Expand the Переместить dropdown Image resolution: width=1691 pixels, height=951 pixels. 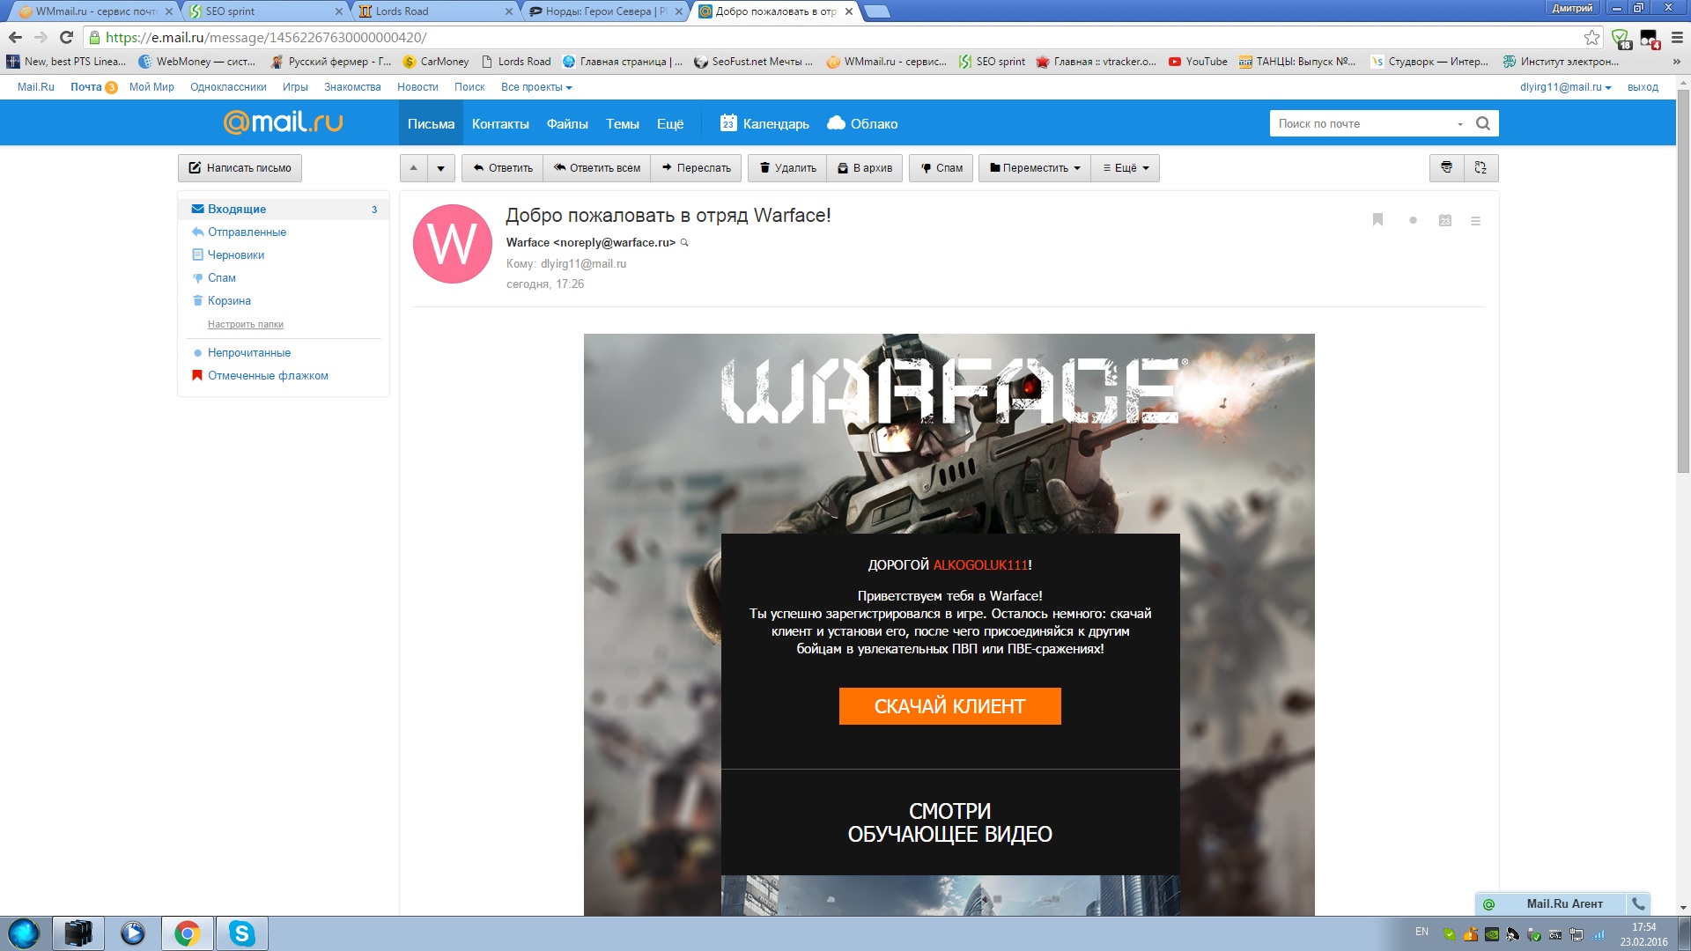coord(1035,167)
